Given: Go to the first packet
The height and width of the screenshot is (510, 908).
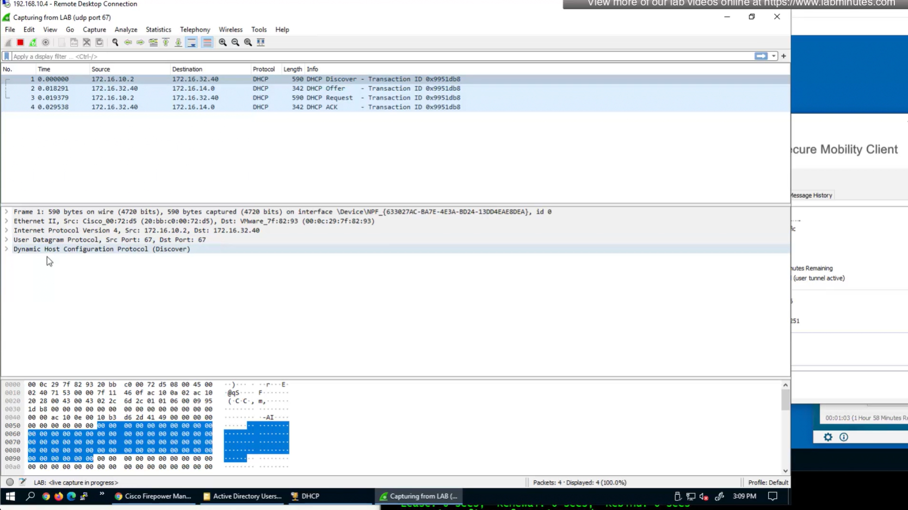Looking at the screenshot, I should click(166, 42).
